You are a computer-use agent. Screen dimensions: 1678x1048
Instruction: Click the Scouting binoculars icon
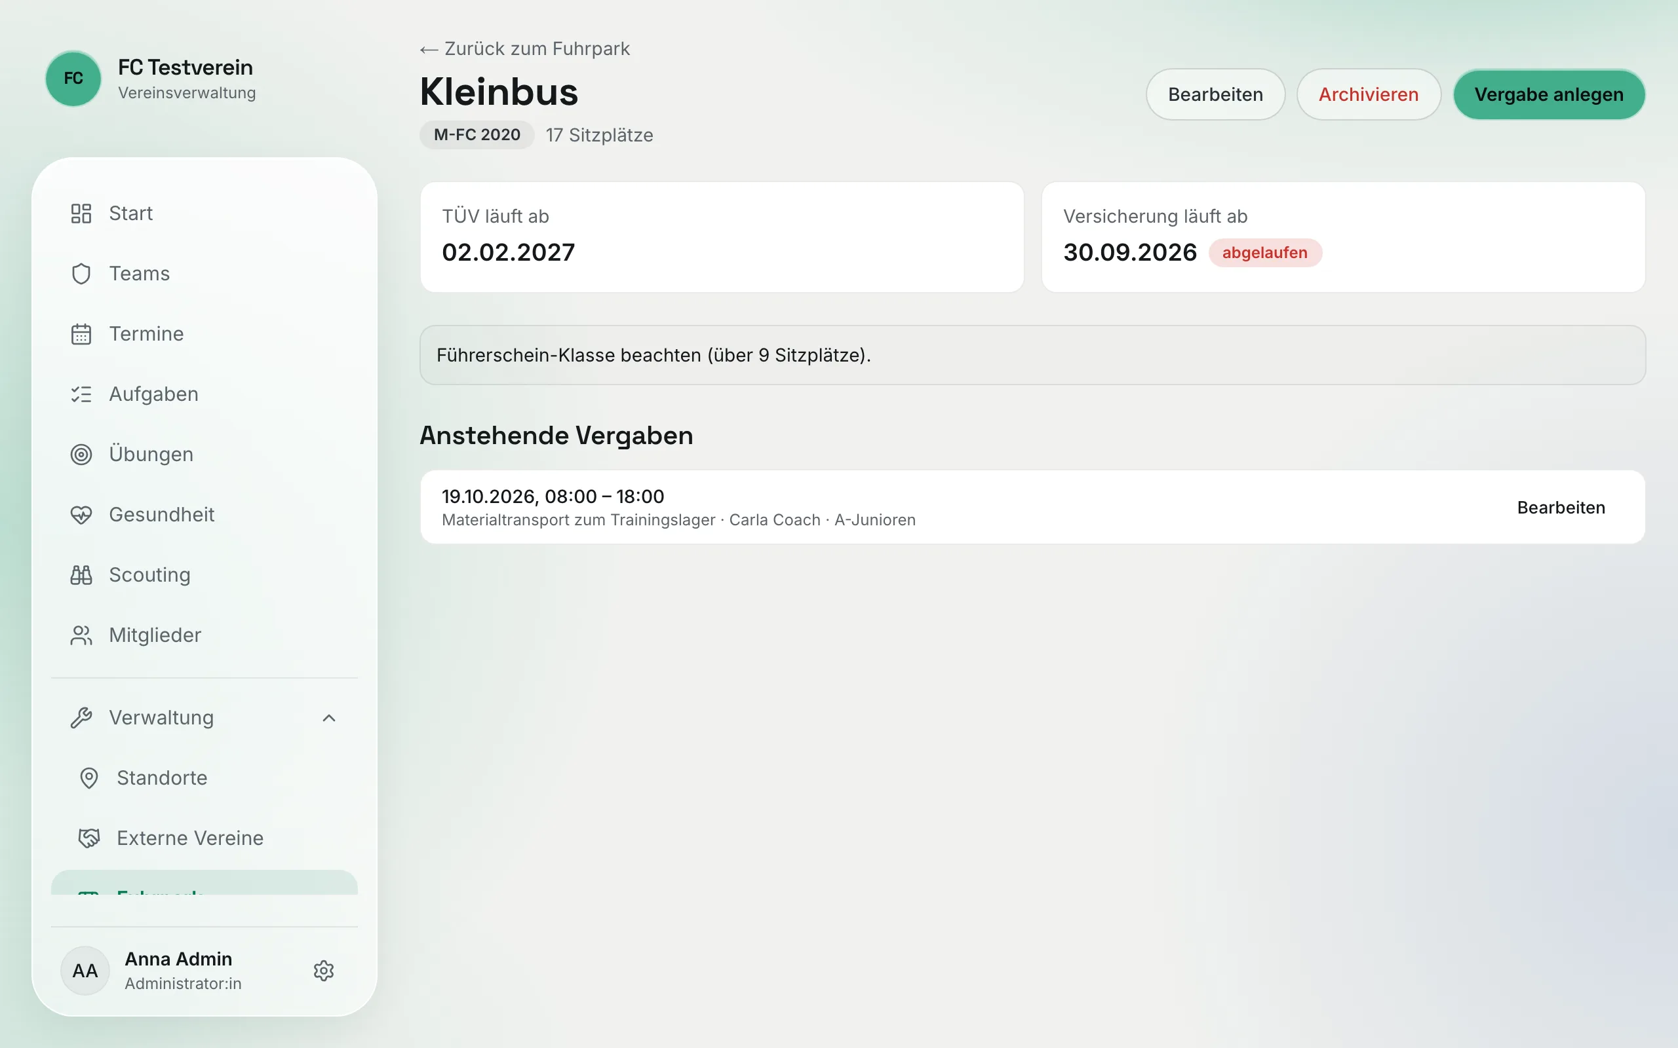pos(81,575)
